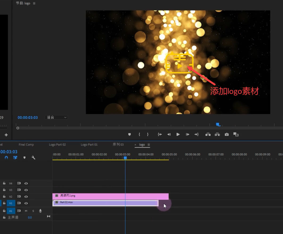The height and width of the screenshot is (234, 283).
Task: Open the 适合 zoom level dropdown
Action: [56, 118]
